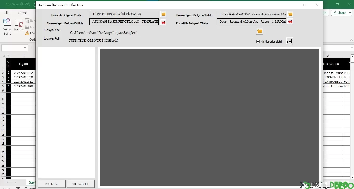Screen dimensions: 354x189
Task: Click red folder icon beside APLIKASI KASIR field
Action: coord(163,23)
